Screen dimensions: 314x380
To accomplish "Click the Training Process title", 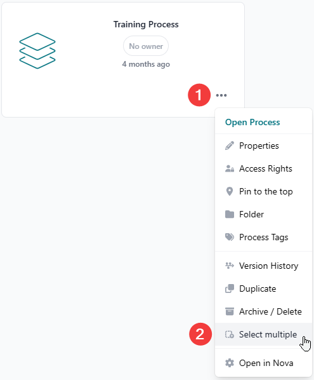I will 146,24.
